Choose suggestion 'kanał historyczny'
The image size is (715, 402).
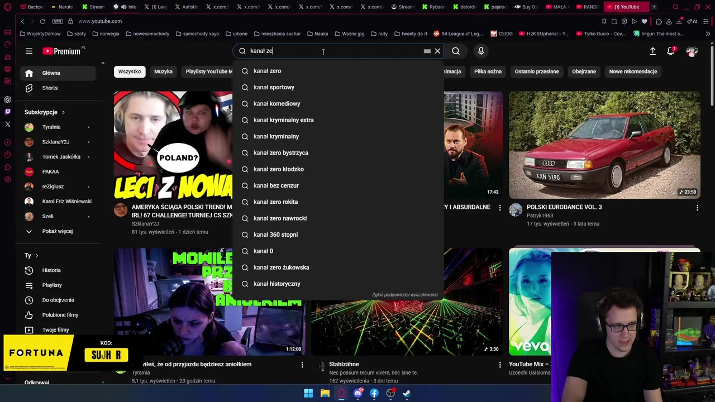coord(338,284)
